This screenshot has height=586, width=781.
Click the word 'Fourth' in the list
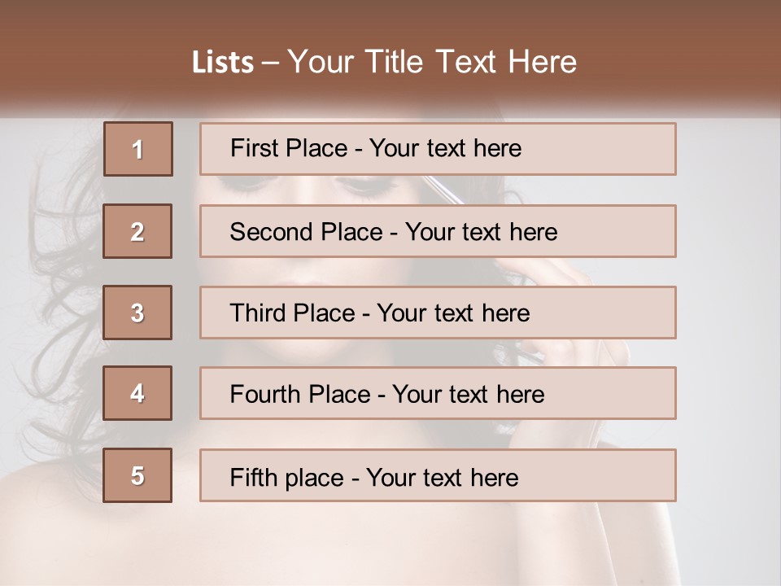point(265,394)
